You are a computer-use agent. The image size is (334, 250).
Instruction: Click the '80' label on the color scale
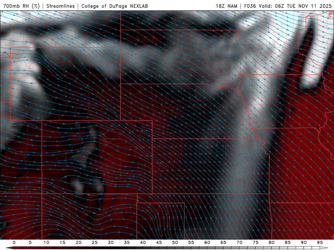[x=271, y=242]
